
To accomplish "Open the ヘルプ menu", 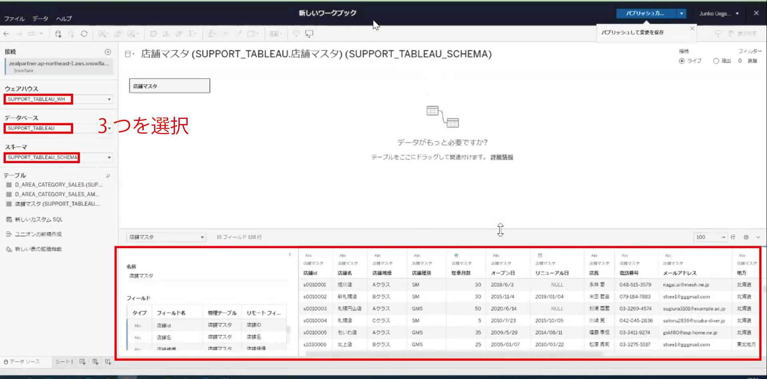I will coord(64,19).
